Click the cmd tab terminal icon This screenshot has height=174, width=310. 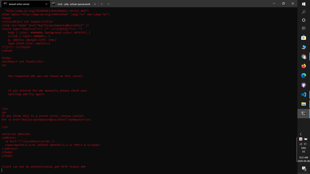click(54, 4)
